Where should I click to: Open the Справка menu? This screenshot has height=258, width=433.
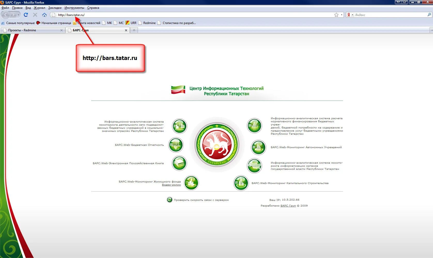click(93, 8)
